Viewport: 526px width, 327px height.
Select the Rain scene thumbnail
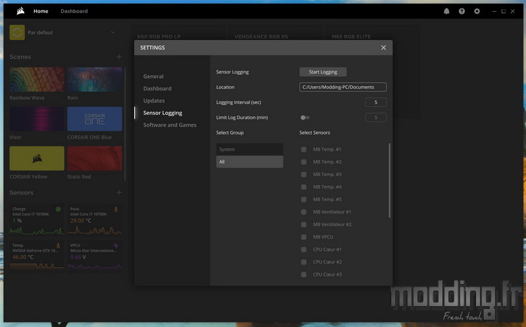click(x=95, y=79)
